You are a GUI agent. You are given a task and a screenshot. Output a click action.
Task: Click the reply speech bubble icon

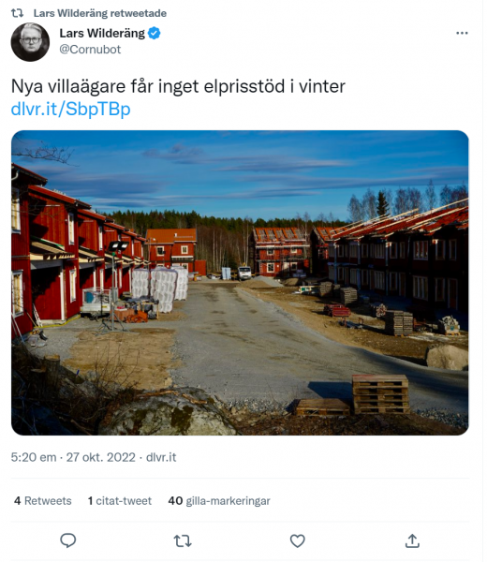pos(67,540)
